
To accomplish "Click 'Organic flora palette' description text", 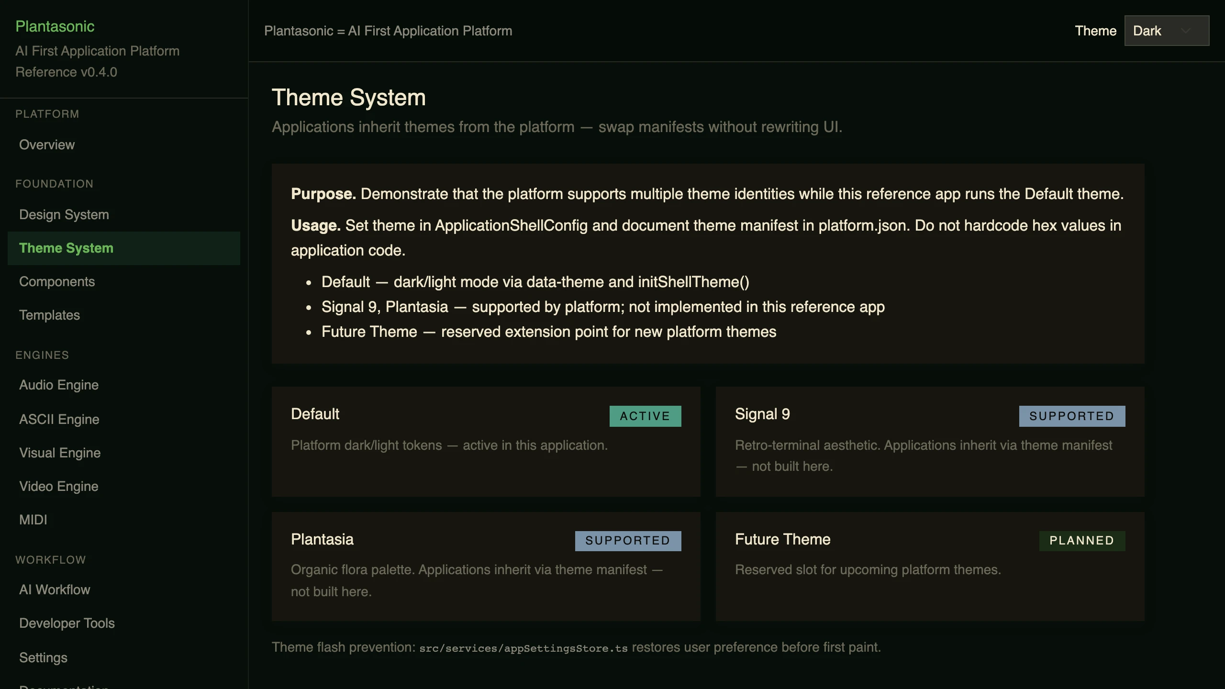I will 477,580.
